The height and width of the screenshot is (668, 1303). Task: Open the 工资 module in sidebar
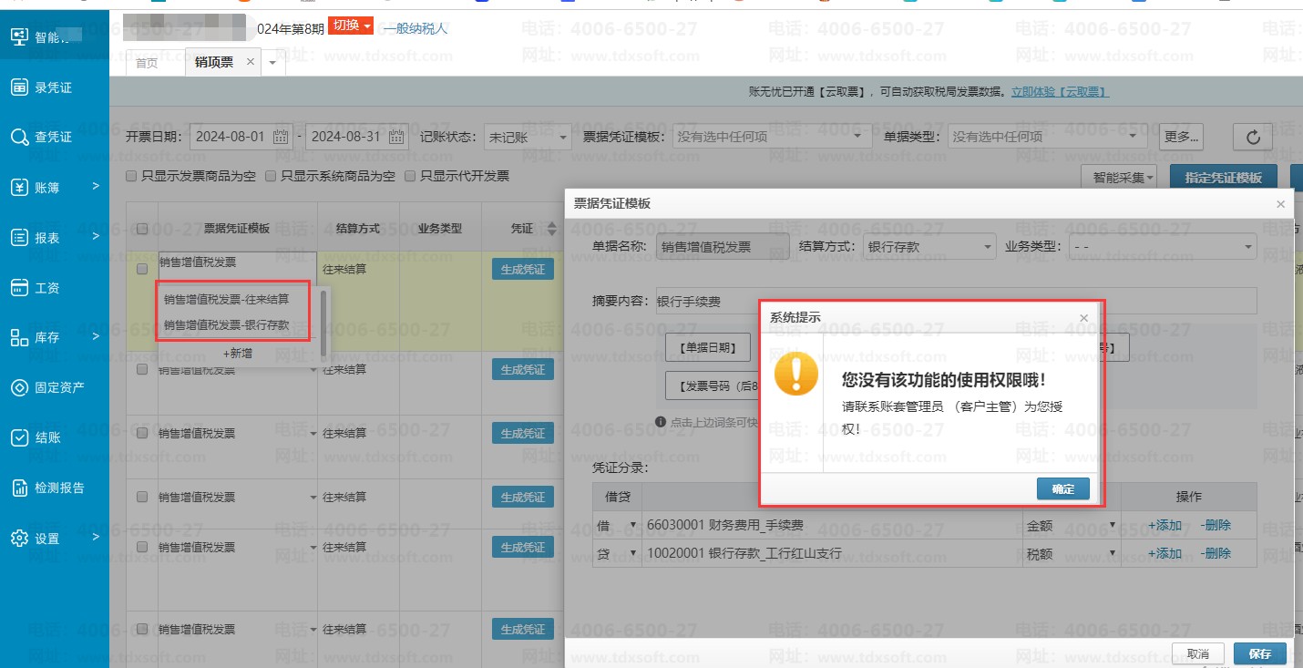tap(46, 288)
